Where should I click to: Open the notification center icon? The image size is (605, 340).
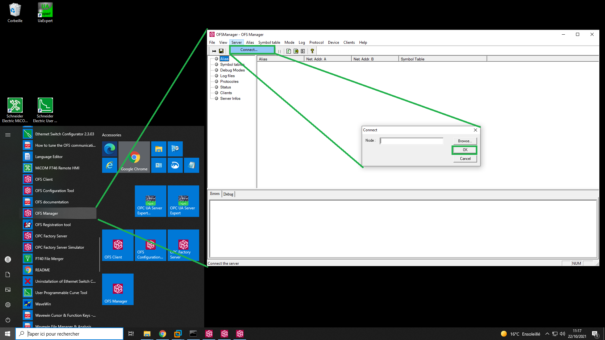point(595,334)
